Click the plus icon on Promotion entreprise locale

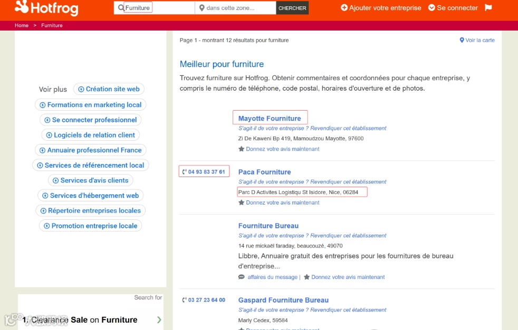[x=46, y=226]
